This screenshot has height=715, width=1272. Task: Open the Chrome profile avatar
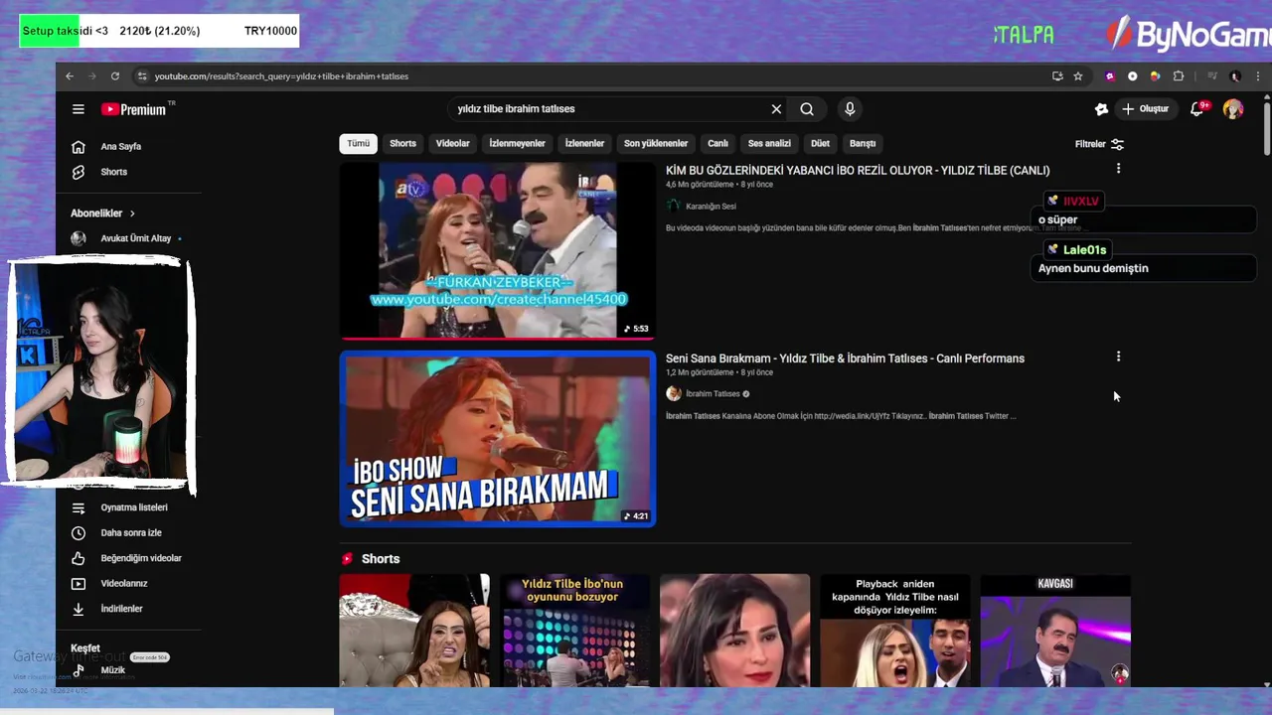[1235, 76]
